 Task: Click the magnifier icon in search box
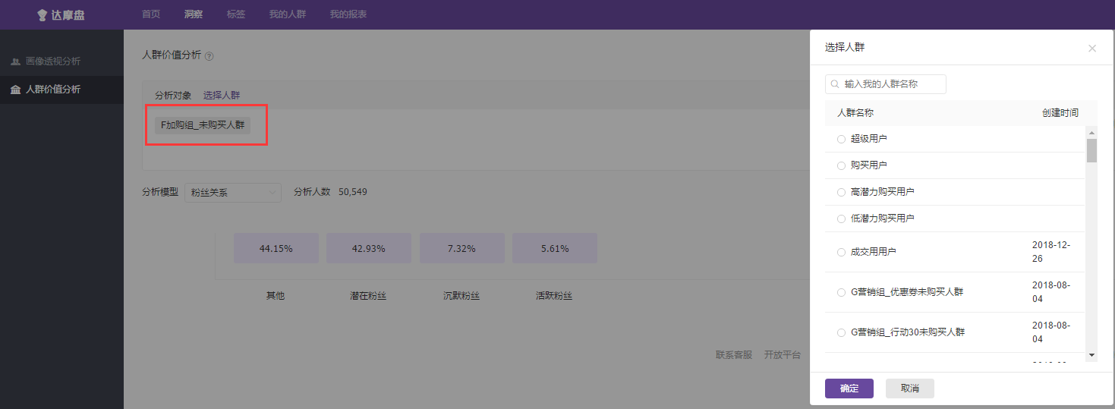835,84
